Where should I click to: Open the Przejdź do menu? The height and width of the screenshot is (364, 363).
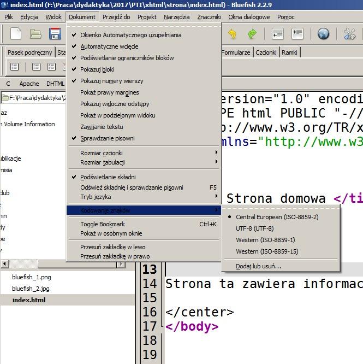click(116, 17)
